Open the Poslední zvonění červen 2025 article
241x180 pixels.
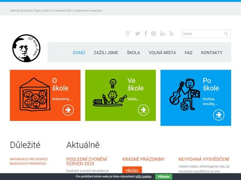pos(87,161)
